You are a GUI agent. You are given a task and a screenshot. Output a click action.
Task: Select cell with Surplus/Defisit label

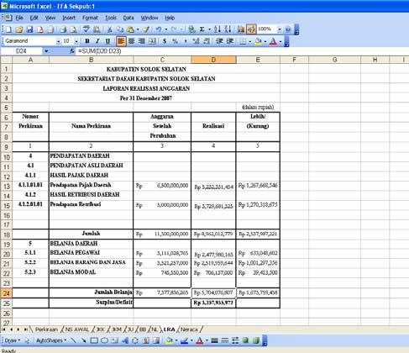point(91,303)
